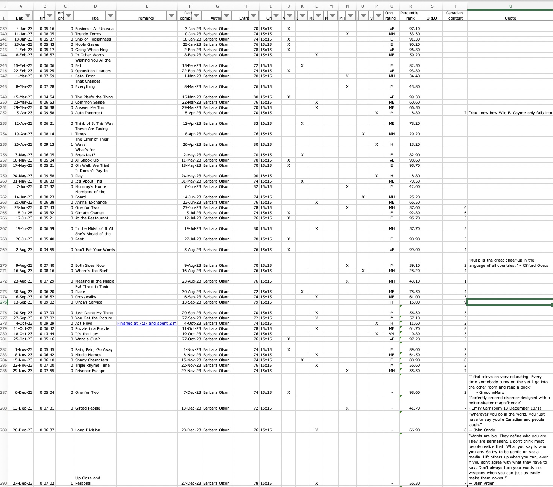Open the filter dropdown in column M

pyautogui.click(x=333, y=15)
